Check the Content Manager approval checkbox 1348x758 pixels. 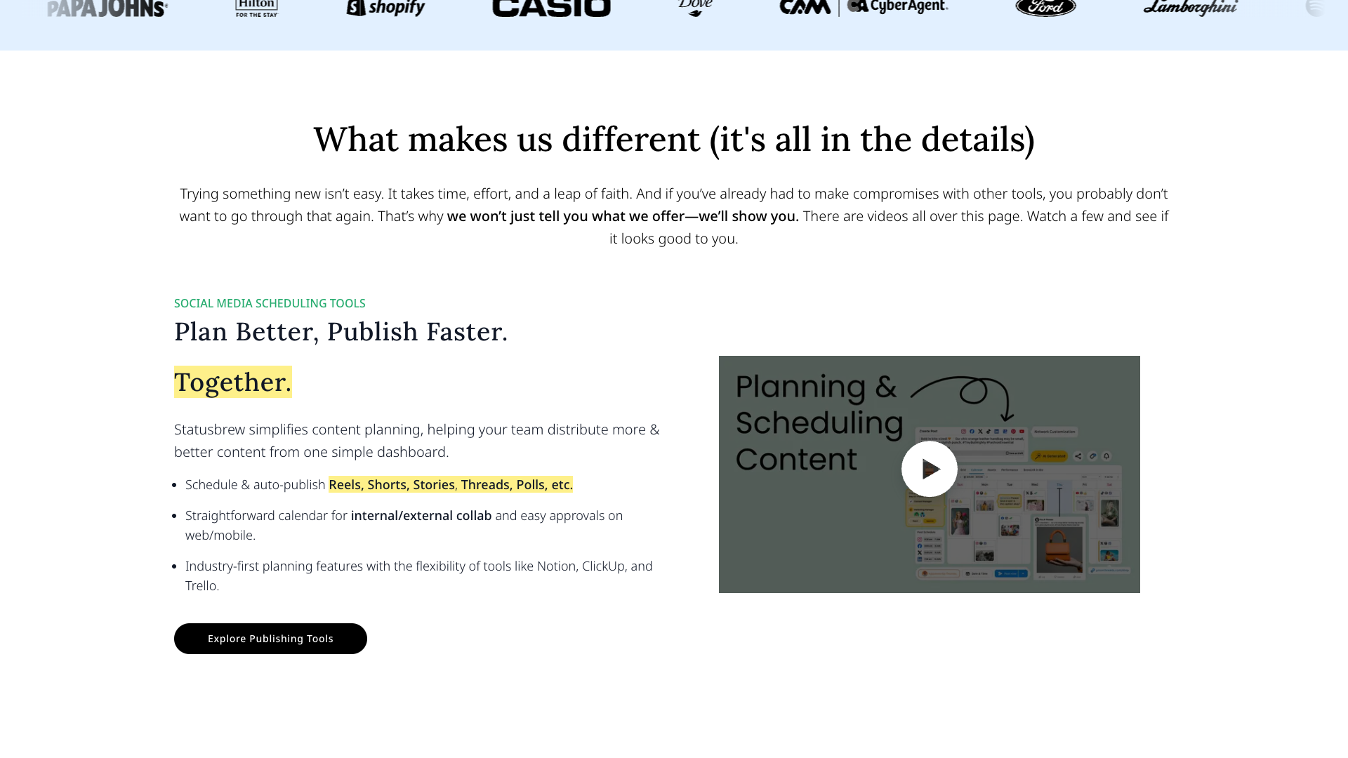click(x=911, y=501)
